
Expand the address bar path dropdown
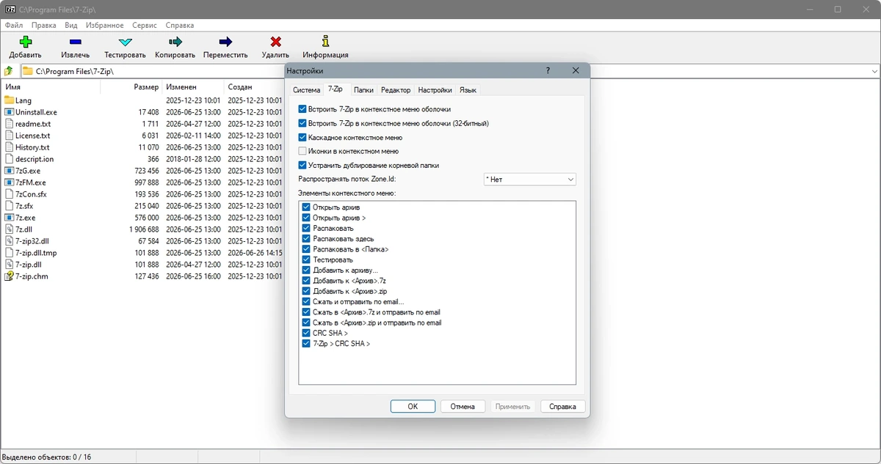874,71
